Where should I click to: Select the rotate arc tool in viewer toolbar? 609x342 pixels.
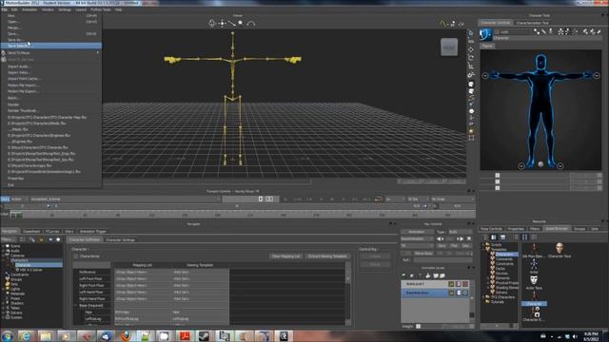tap(251, 24)
